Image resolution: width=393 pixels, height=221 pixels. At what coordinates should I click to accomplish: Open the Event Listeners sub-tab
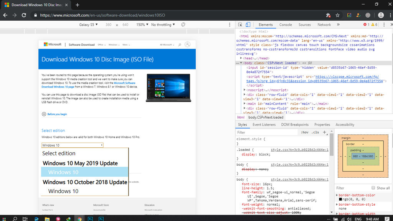pos(264,125)
